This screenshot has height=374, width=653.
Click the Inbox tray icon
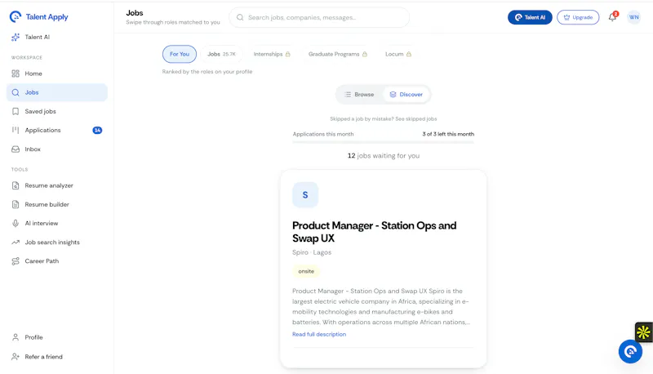coord(16,149)
